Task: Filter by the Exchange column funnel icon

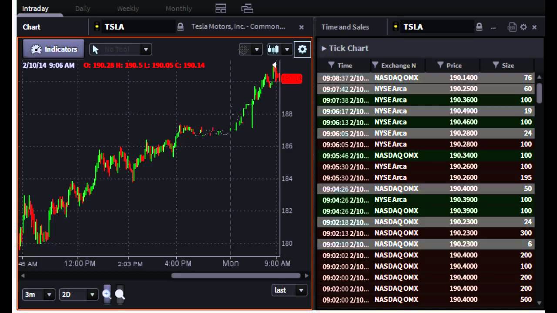Action: point(375,65)
